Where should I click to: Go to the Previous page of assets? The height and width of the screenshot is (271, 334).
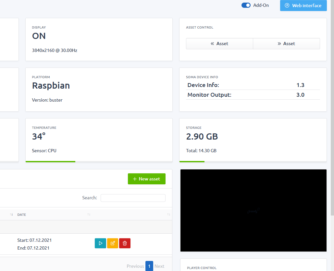(135, 266)
